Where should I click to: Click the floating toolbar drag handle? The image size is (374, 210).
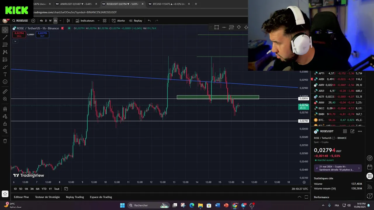click(x=210, y=27)
